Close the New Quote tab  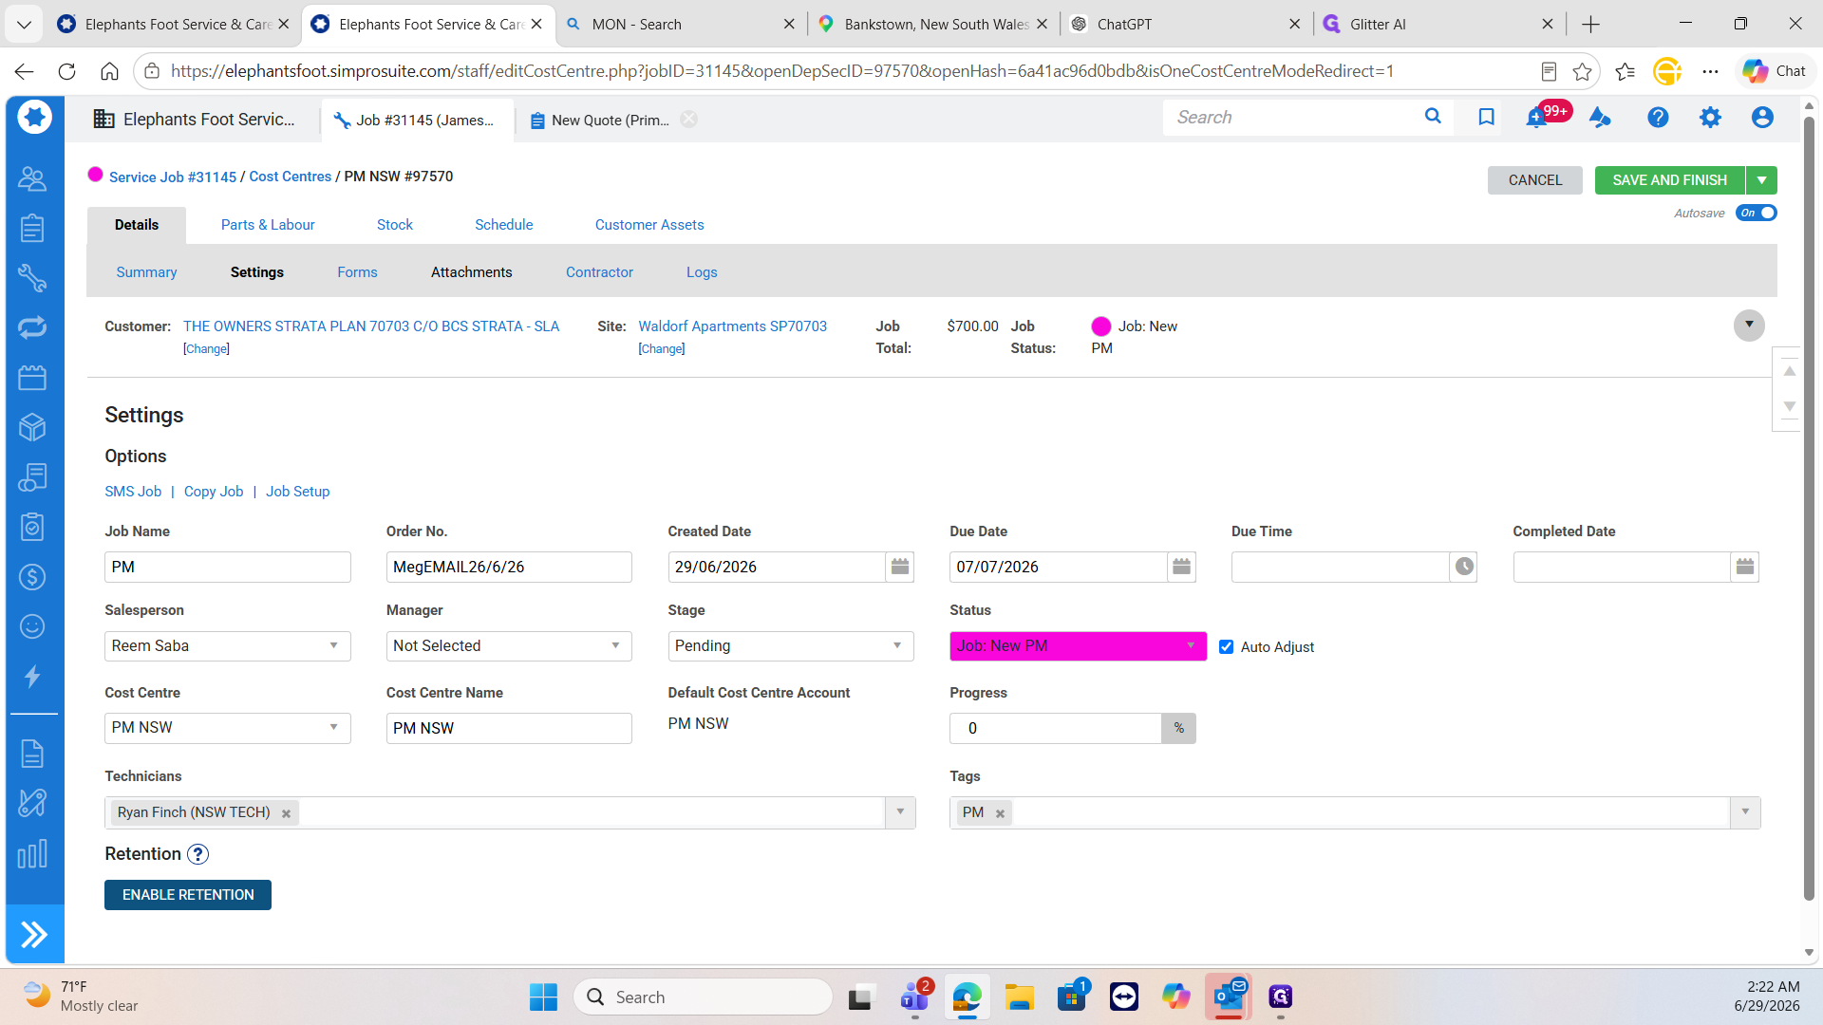click(688, 120)
